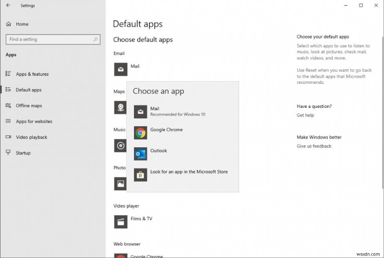Image resolution: width=384 pixels, height=258 pixels.
Task: Click the Have a question? heading
Action: coord(314,106)
